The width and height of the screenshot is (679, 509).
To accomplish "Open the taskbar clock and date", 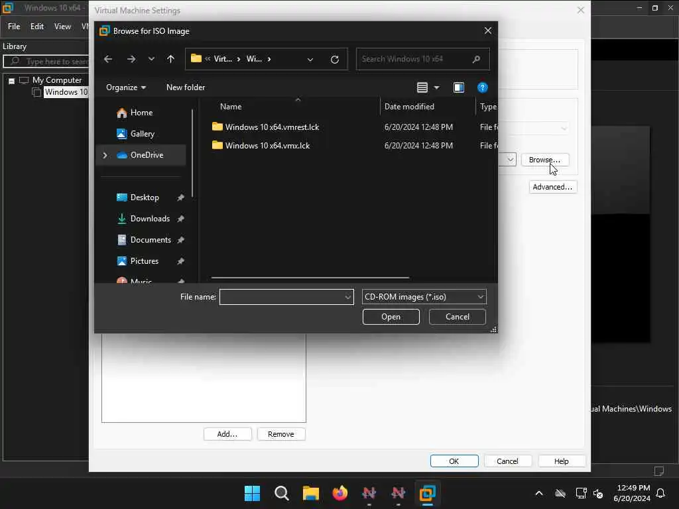I will pos(631,493).
